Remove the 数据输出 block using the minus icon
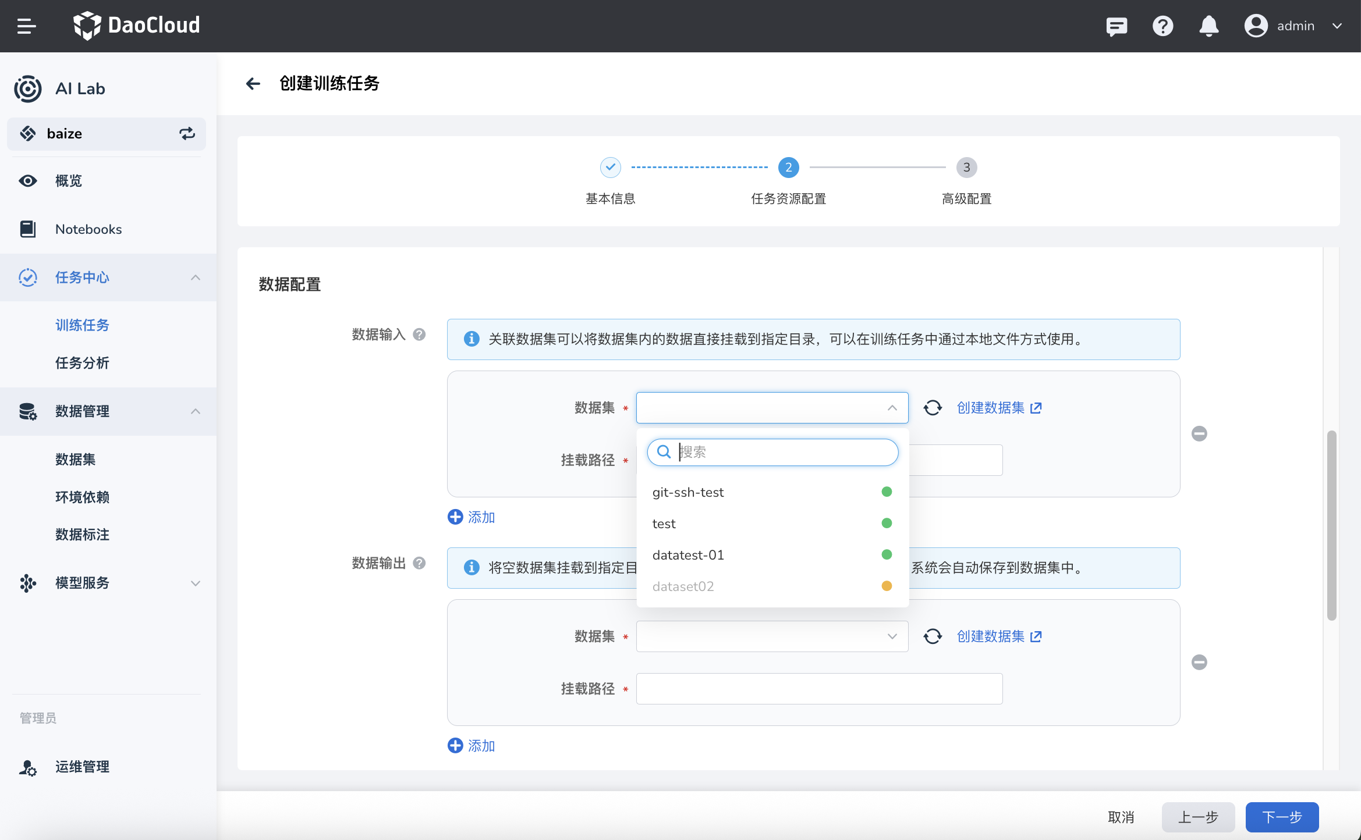1361x840 pixels. point(1199,662)
